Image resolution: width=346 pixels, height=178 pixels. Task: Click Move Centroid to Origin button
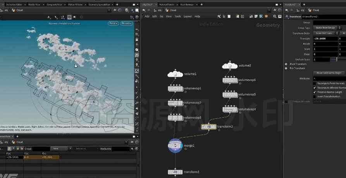click(x=329, y=73)
